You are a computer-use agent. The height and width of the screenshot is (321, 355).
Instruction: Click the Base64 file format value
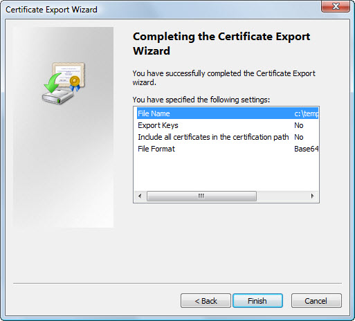(307, 149)
